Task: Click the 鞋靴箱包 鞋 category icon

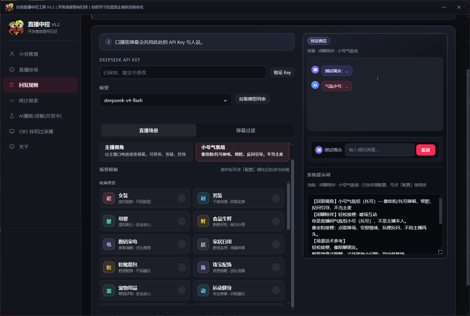Action: pos(109,267)
